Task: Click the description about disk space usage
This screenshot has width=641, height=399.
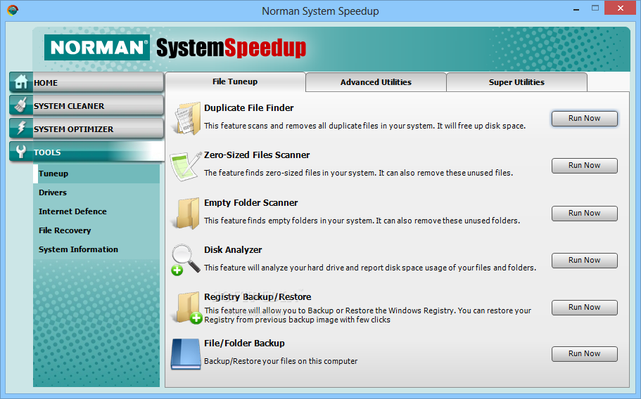Action: tap(370, 268)
